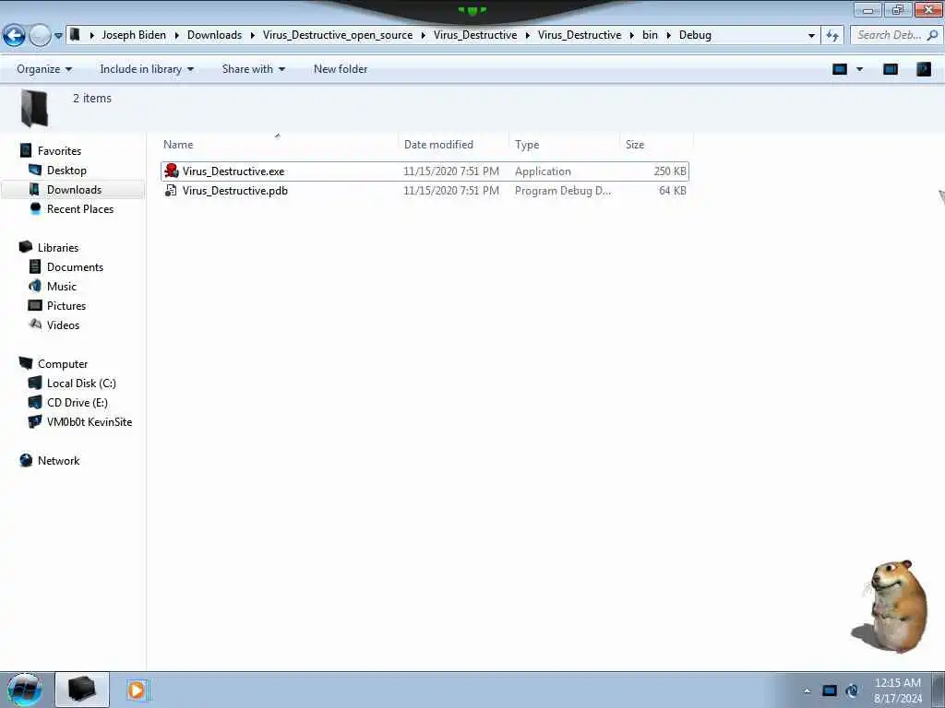Image resolution: width=945 pixels, height=708 pixels.
Task: Refresh the folder with the refresh button
Action: 832,36
